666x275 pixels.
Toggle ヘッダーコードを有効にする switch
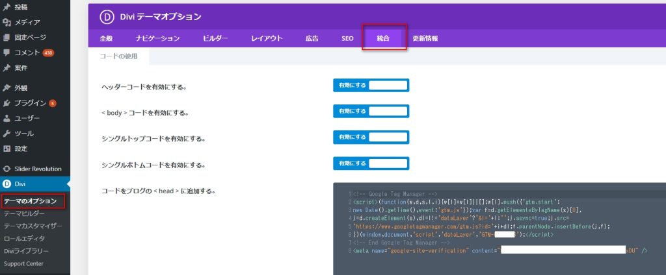click(371, 85)
